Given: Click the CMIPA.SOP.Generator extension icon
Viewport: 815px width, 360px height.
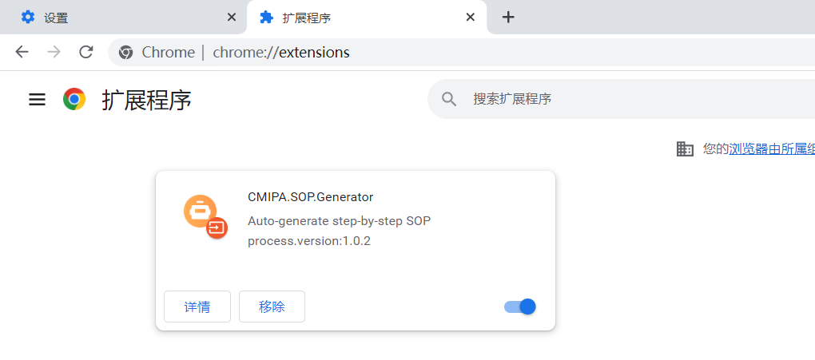Looking at the screenshot, I should 205,216.
